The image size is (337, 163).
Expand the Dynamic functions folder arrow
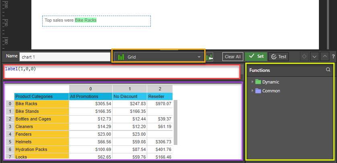coord(252,82)
